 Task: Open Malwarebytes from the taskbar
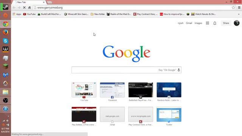tap(5, 75)
